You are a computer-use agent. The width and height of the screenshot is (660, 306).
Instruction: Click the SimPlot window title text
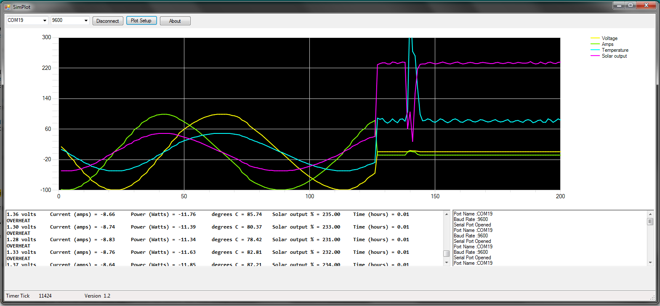tap(21, 8)
